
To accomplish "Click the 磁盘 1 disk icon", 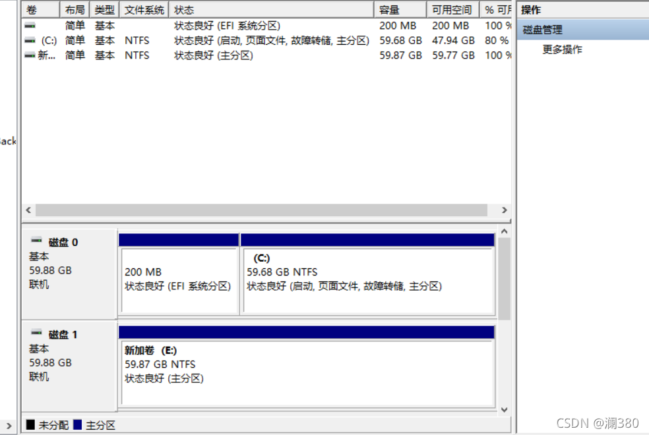I will point(36,332).
